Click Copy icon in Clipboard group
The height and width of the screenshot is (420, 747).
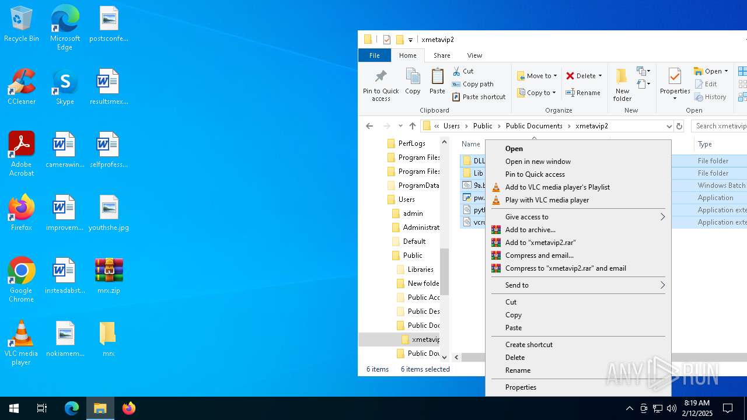[x=413, y=81]
